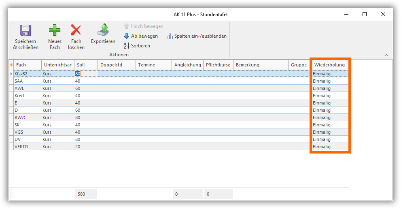Edit the Soll cell showing 80 for Kfz-B2
This screenshot has width=401, height=209.
[86, 74]
